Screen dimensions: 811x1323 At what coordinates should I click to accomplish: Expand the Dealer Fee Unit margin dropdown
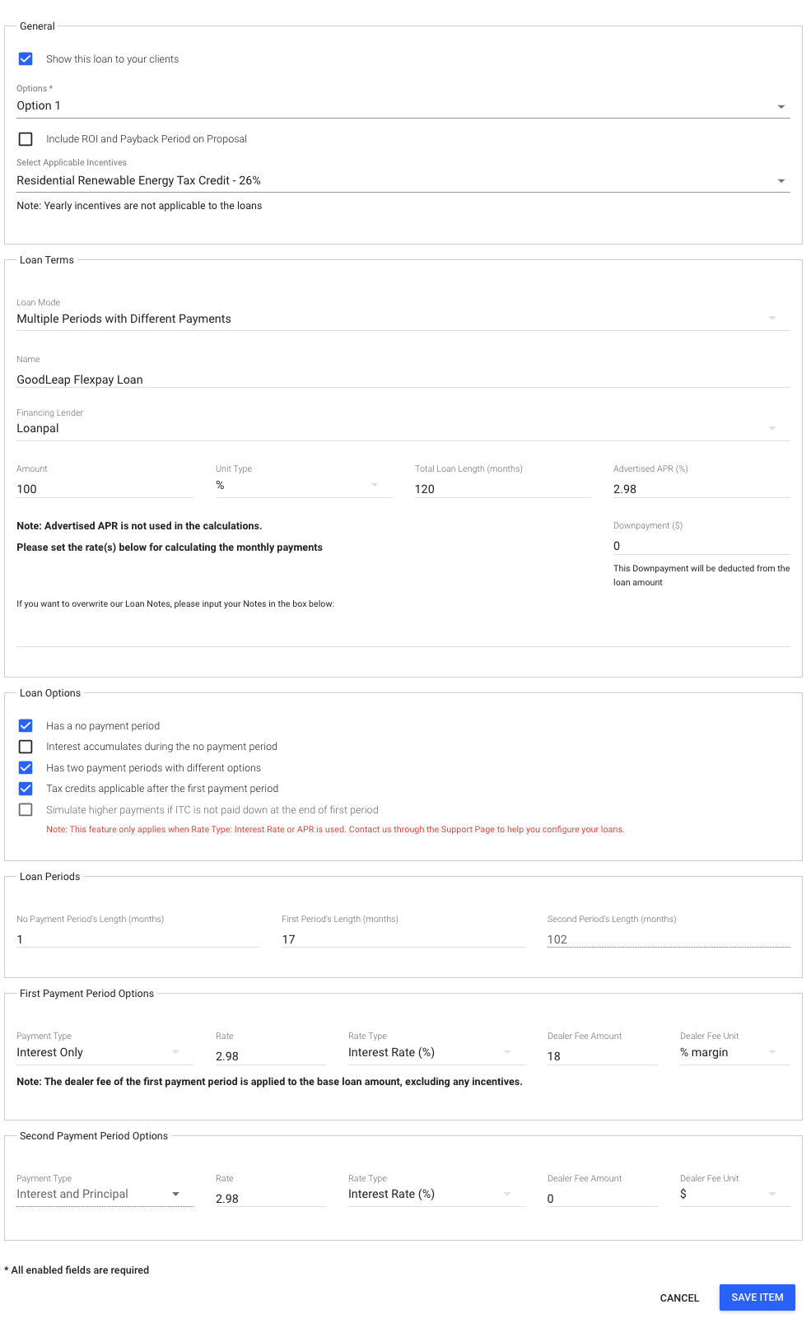tap(771, 1051)
